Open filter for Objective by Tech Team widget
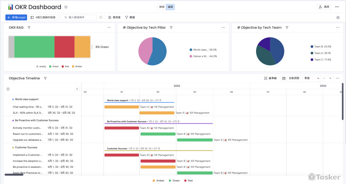 click(x=287, y=28)
